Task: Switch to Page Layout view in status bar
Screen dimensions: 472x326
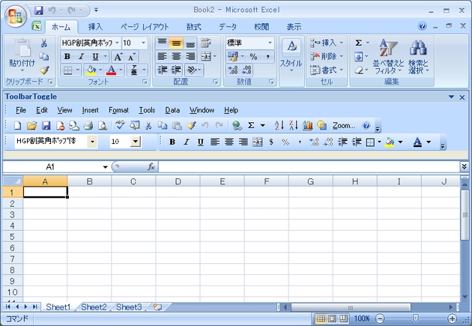Action: tap(332, 319)
